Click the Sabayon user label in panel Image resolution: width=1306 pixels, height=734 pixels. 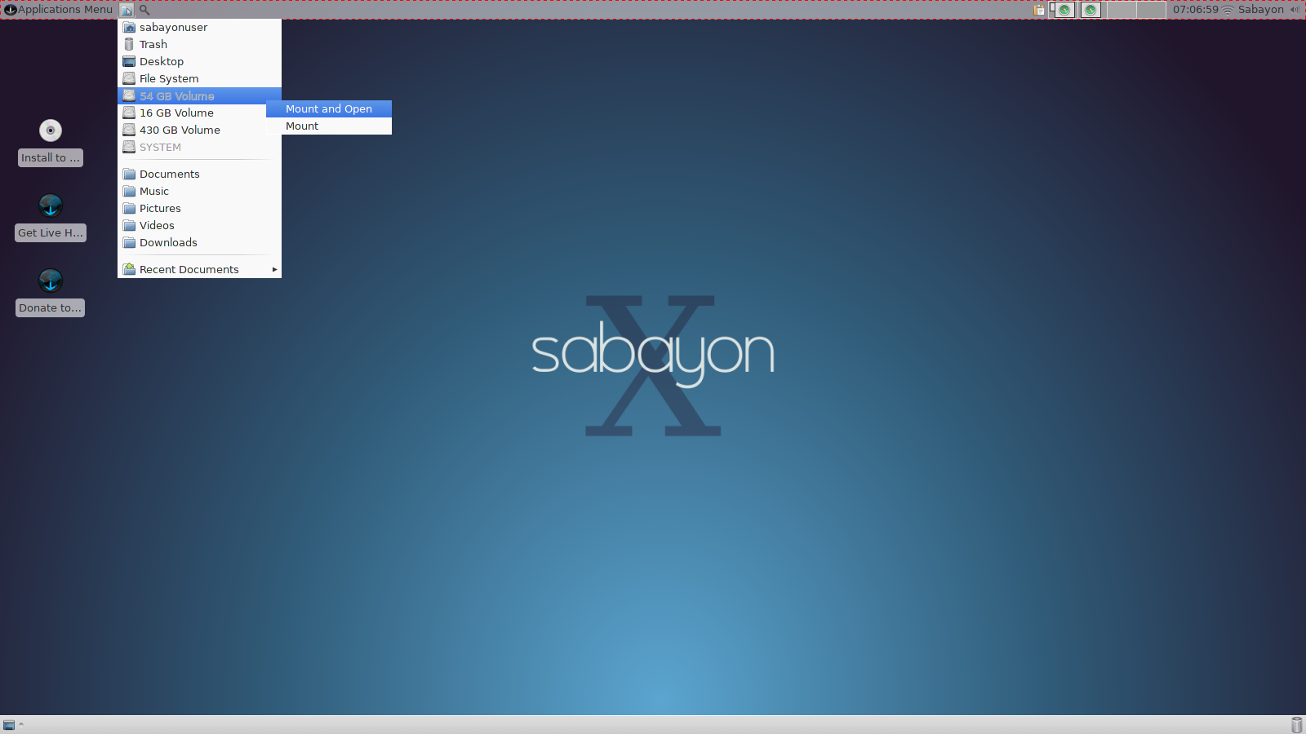tap(1260, 10)
